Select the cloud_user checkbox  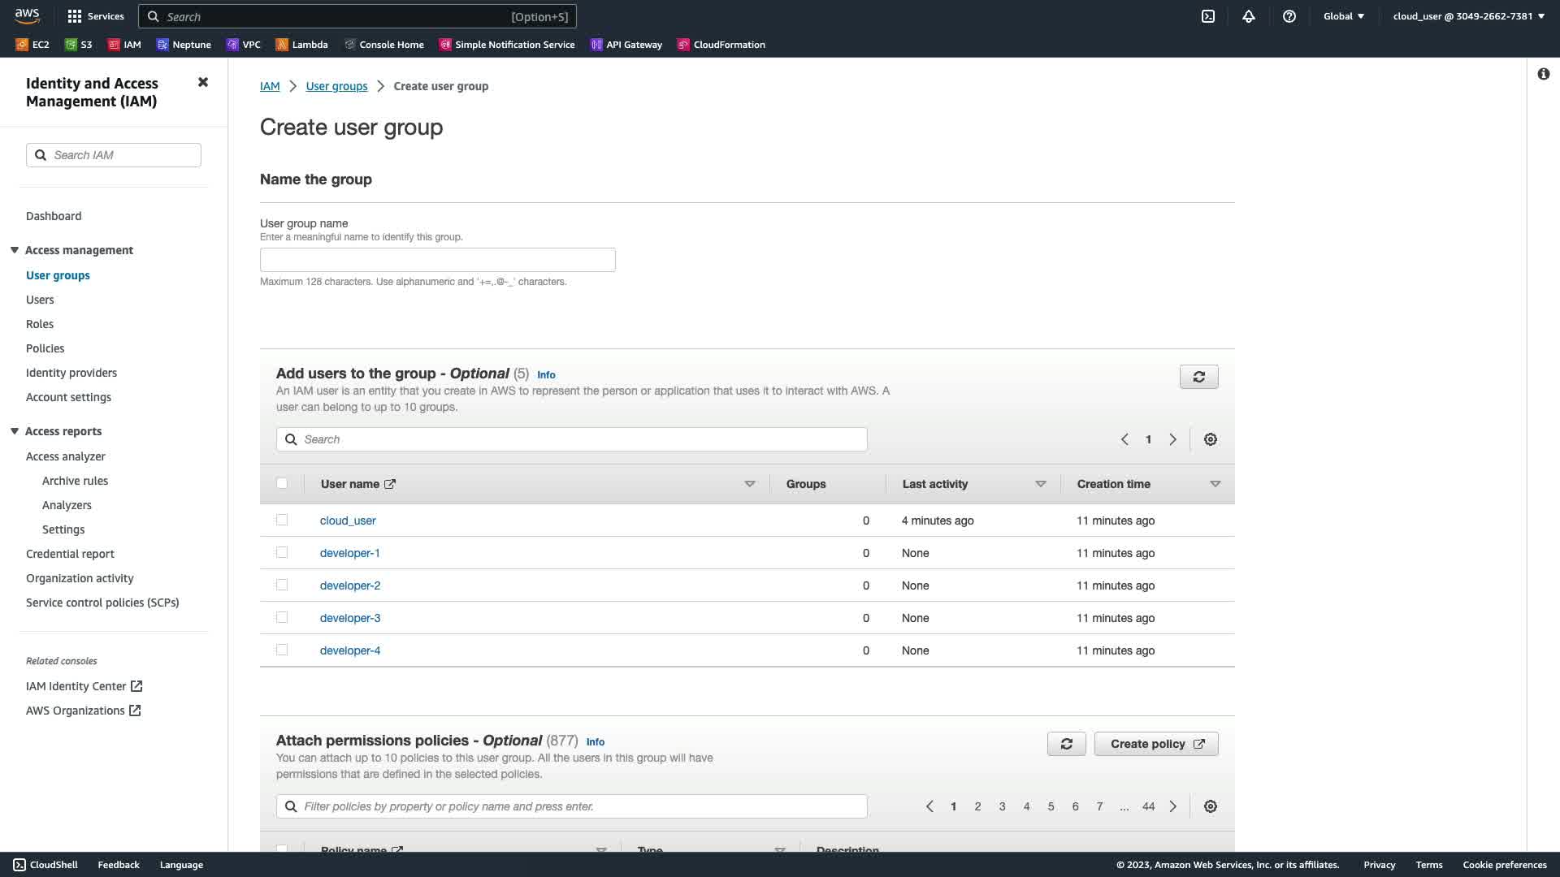[x=282, y=520]
